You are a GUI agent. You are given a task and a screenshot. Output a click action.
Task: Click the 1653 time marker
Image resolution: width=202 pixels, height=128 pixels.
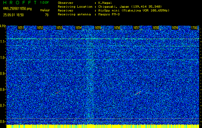coord(59,28)
